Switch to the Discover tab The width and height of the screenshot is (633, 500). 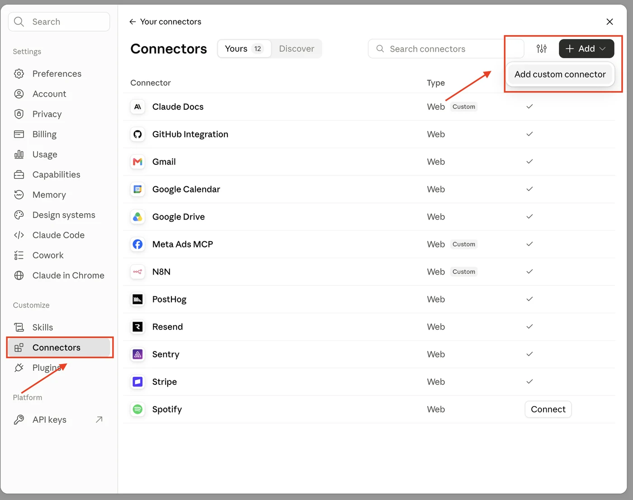point(297,49)
